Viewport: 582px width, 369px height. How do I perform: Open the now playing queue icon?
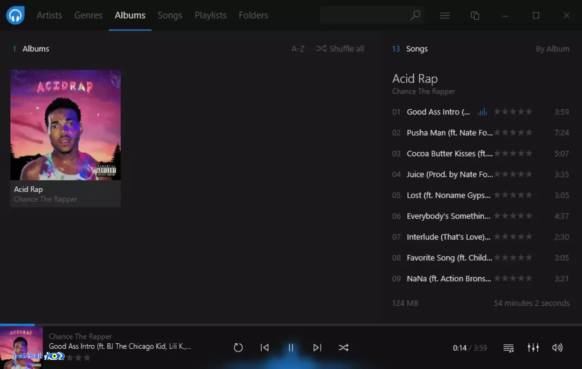(509, 348)
